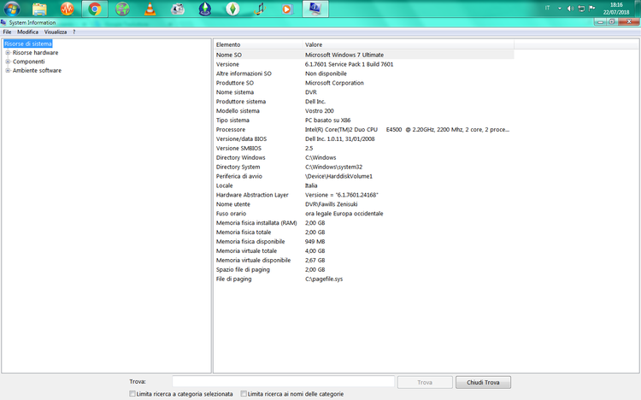Open the music note taskbar app
Screen dimensions: 641x400
(260, 9)
